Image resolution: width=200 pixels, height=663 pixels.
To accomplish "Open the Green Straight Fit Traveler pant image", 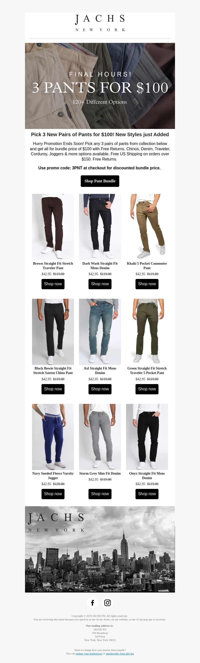I will click(147, 332).
